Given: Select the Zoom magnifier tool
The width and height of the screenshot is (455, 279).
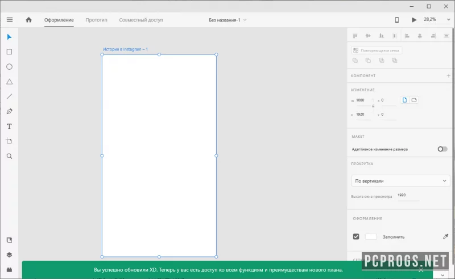Looking at the screenshot, I should (9, 156).
